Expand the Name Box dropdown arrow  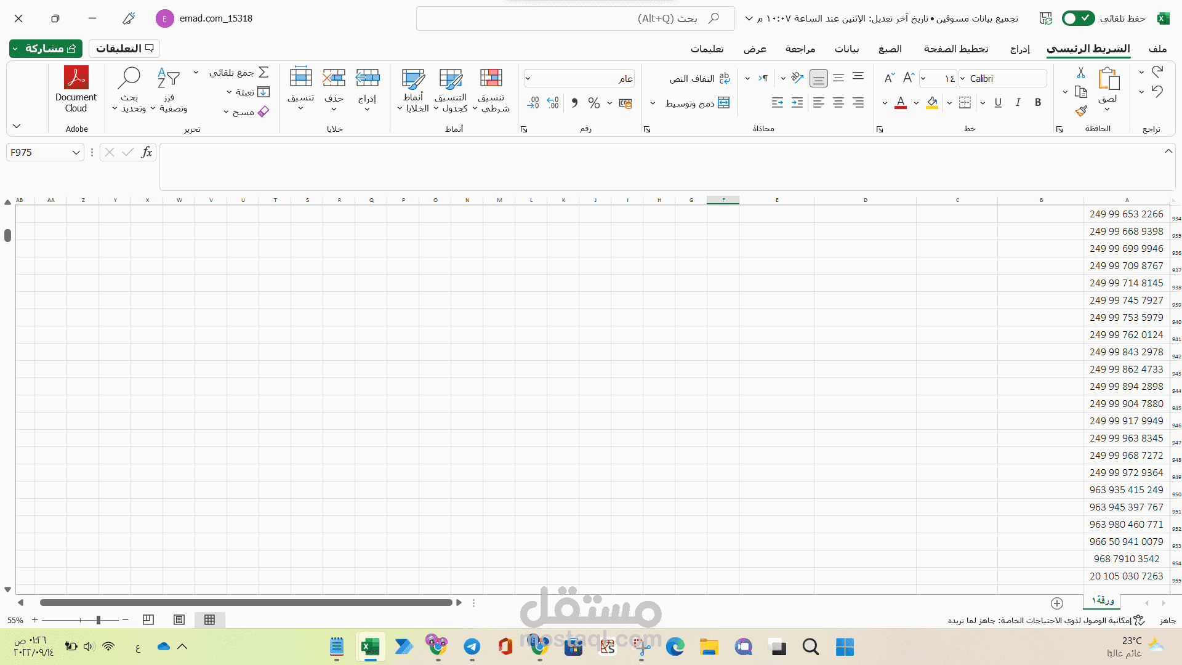(x=76, y=153)
